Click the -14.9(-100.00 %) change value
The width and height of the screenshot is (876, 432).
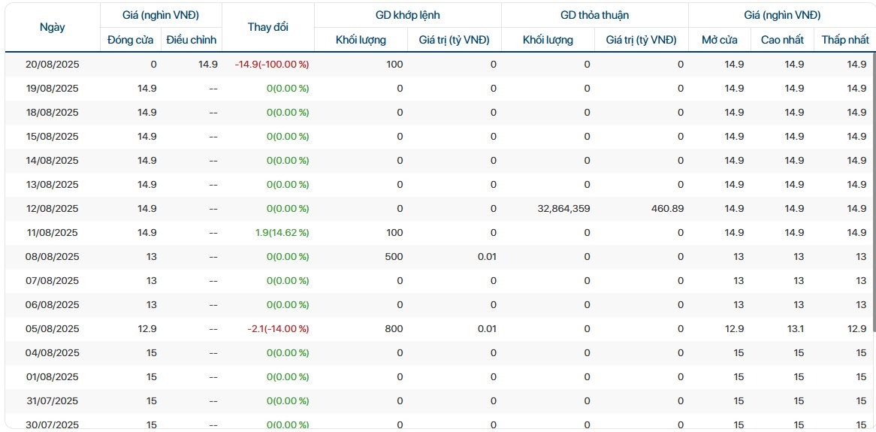tap(272, 65)
